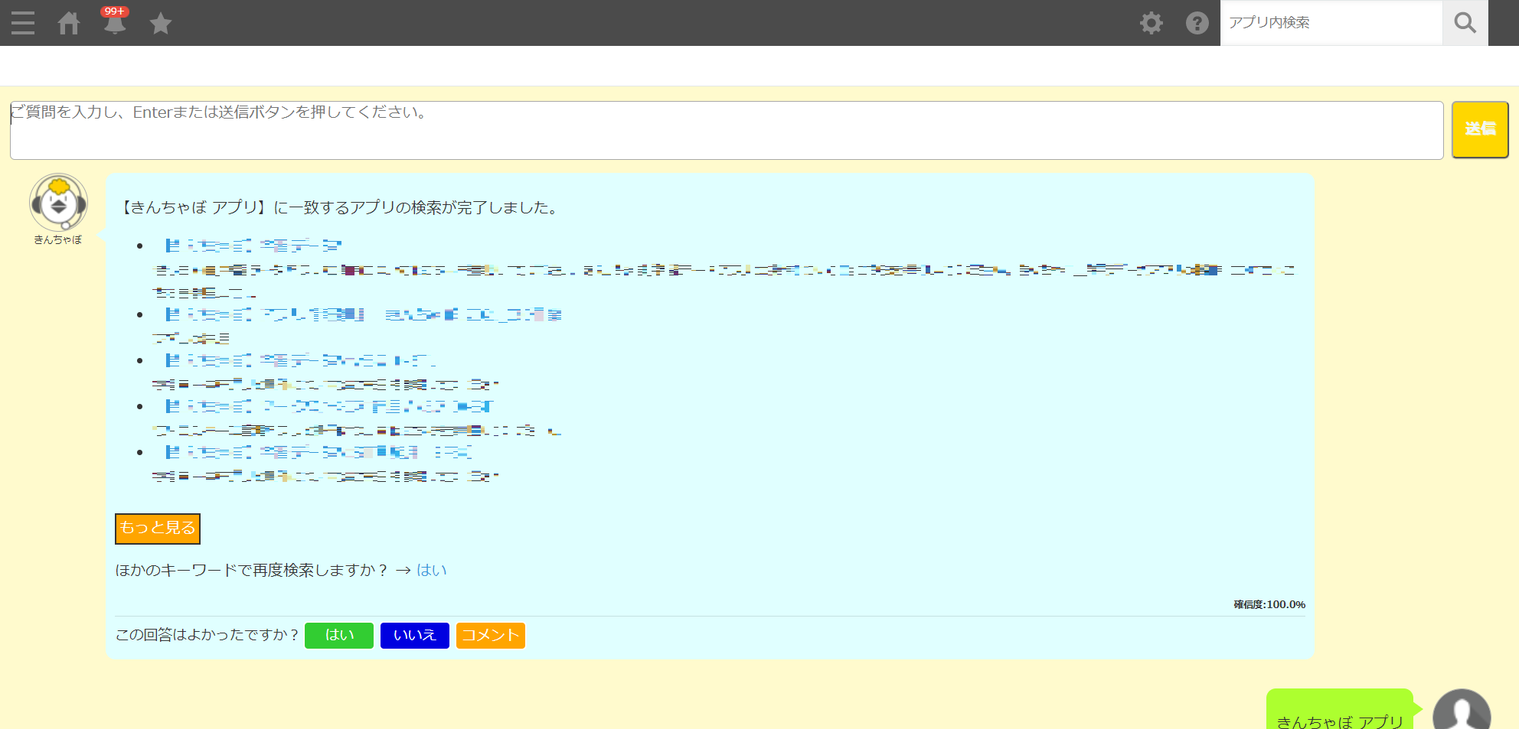Screen dimensions: 1519x729
Task: Click the orange コメント button
Action: click(490, 635)
